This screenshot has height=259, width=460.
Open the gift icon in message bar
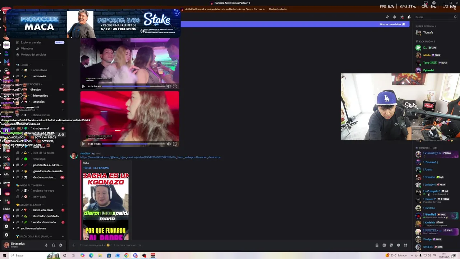tap(377, 245)
